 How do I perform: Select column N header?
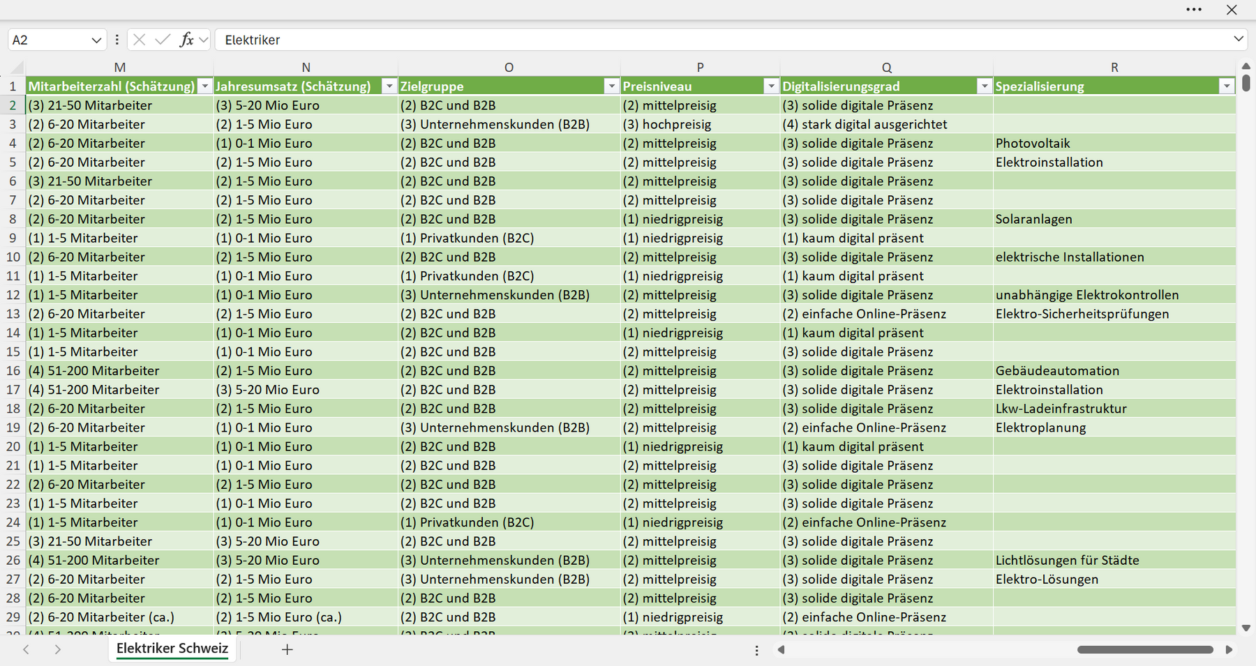(306, 68)
